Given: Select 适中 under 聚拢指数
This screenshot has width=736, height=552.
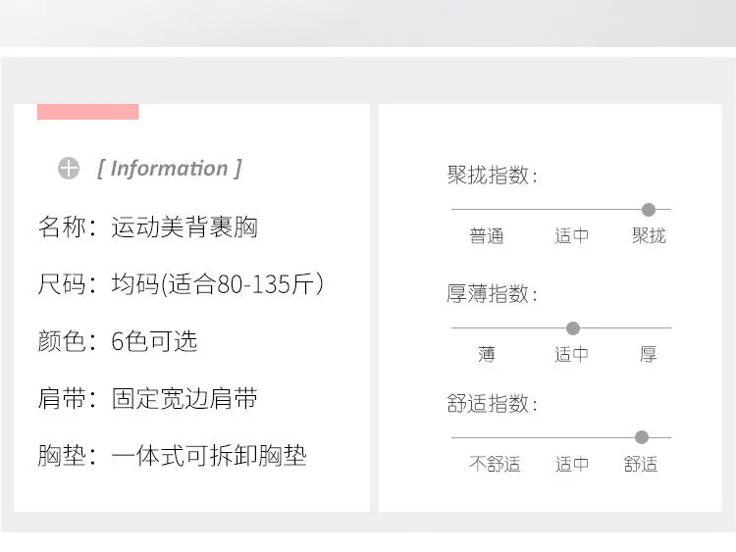Looking at the screenshot, I should [x=571, y=235].
